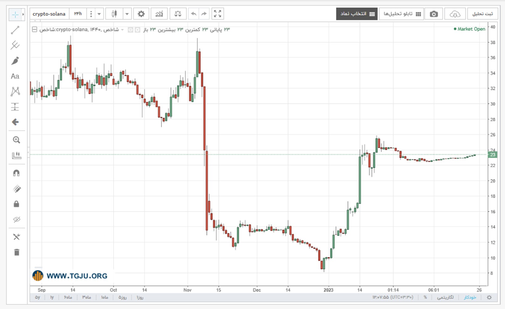
Task: Switch the chart to fullscreen mode
Action: coord(217,14)
